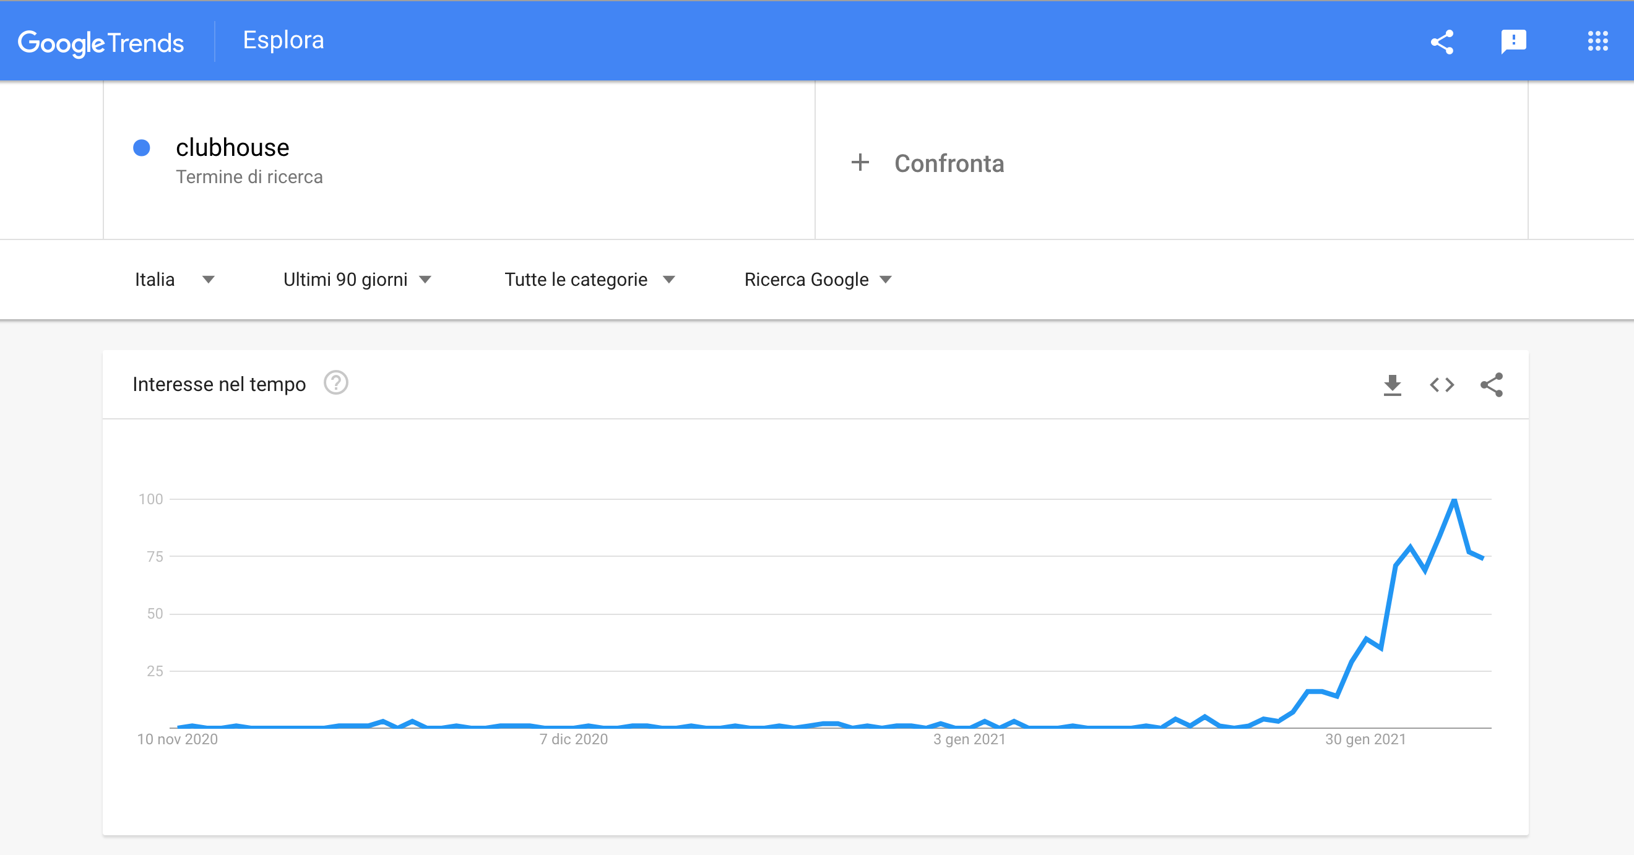Open the embed code for the chart

click(x=1442, y=384)
